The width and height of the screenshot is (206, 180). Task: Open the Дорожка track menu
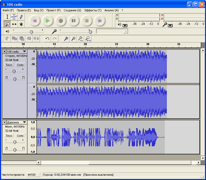click(x=24, y=122)
